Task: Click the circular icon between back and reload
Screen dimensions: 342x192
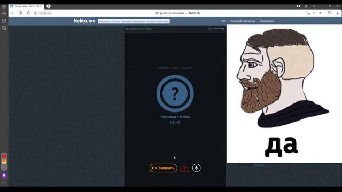Action: [x=20, y=13]
